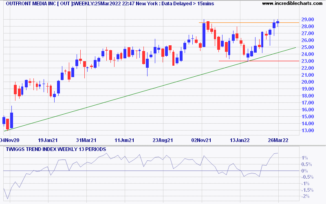The height and width of the screenshot is (204, 326).
Task: Click the 31Mar21 date label
Action: (x=86, y=140)
